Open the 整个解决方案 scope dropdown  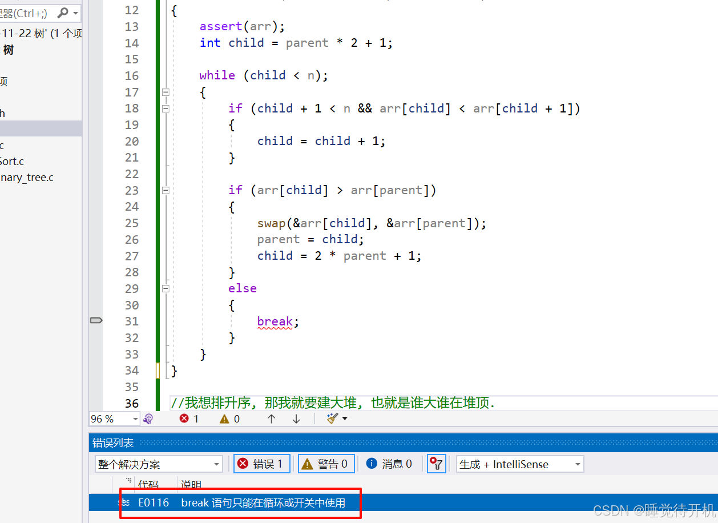(x=159, y=464)
